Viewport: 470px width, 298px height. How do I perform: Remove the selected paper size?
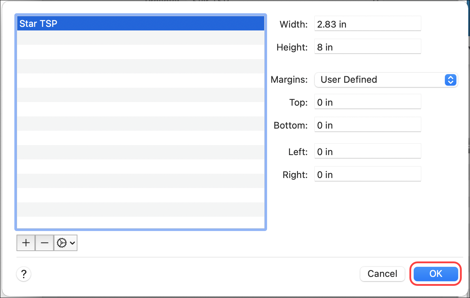(x=44, y=243)
